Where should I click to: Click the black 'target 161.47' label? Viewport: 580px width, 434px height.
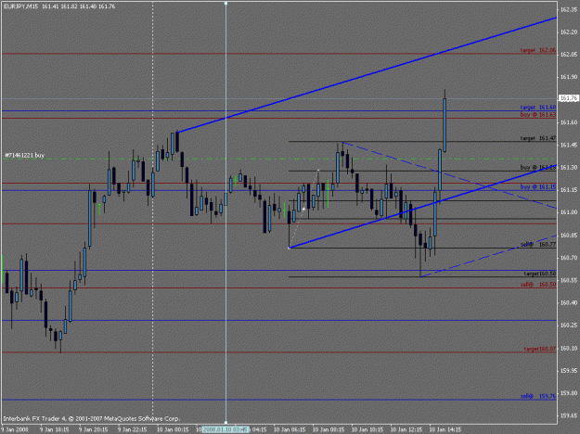[x=538, y=138]
